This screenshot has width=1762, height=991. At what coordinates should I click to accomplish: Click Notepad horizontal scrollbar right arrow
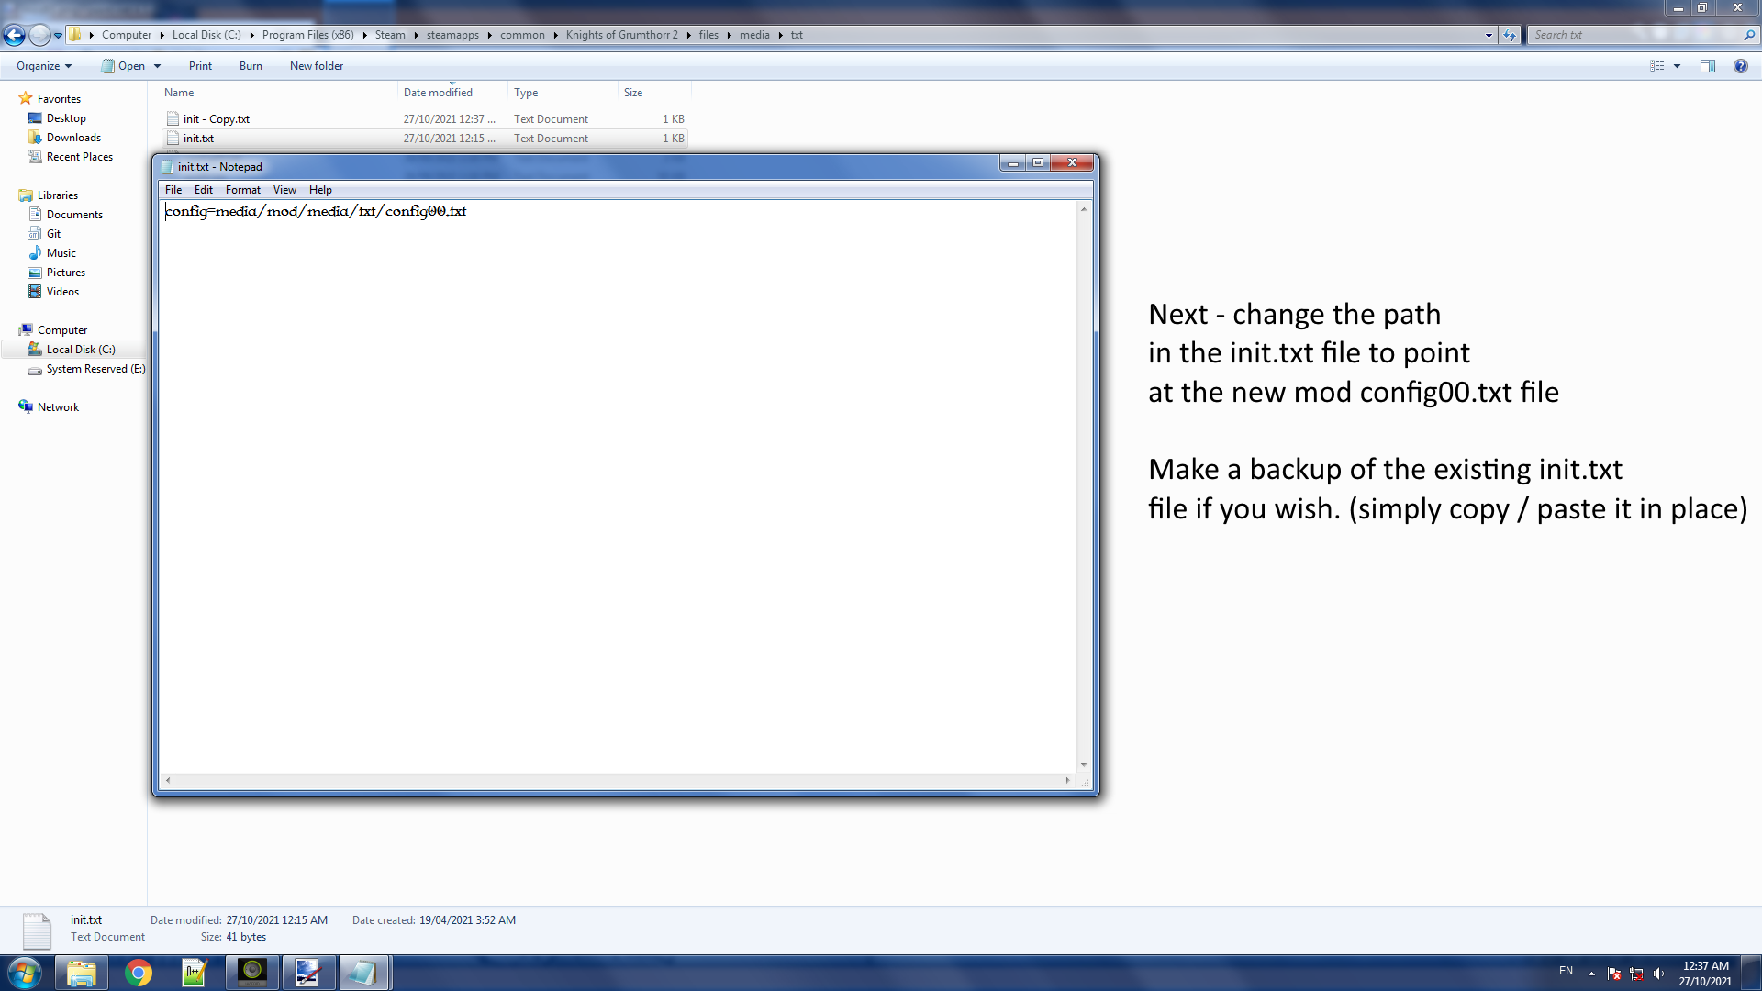coord(1067,781)
